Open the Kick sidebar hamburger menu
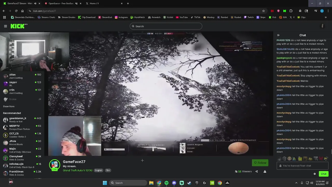332x187 pixels. click(x=5, y=26)
